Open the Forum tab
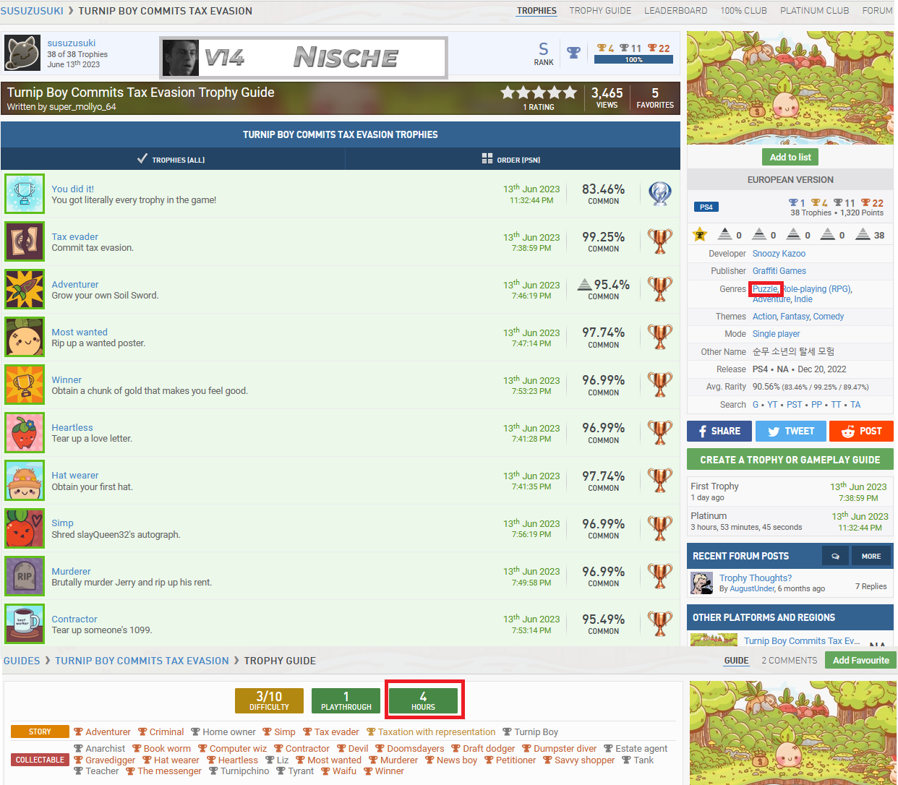This screenshot has height=785, width=898. pos(877,11)
